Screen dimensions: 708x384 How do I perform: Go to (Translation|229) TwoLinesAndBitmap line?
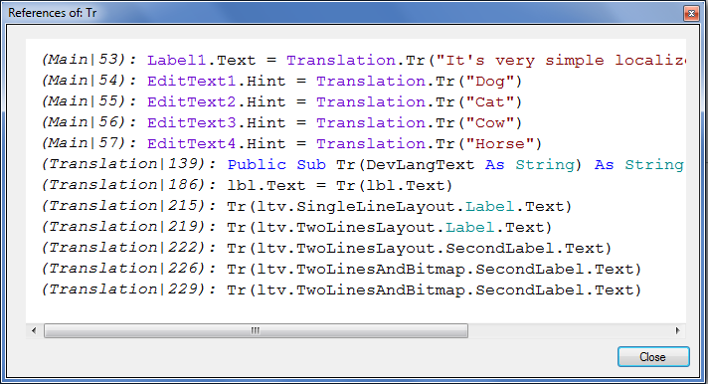click(x=342, y=288)
